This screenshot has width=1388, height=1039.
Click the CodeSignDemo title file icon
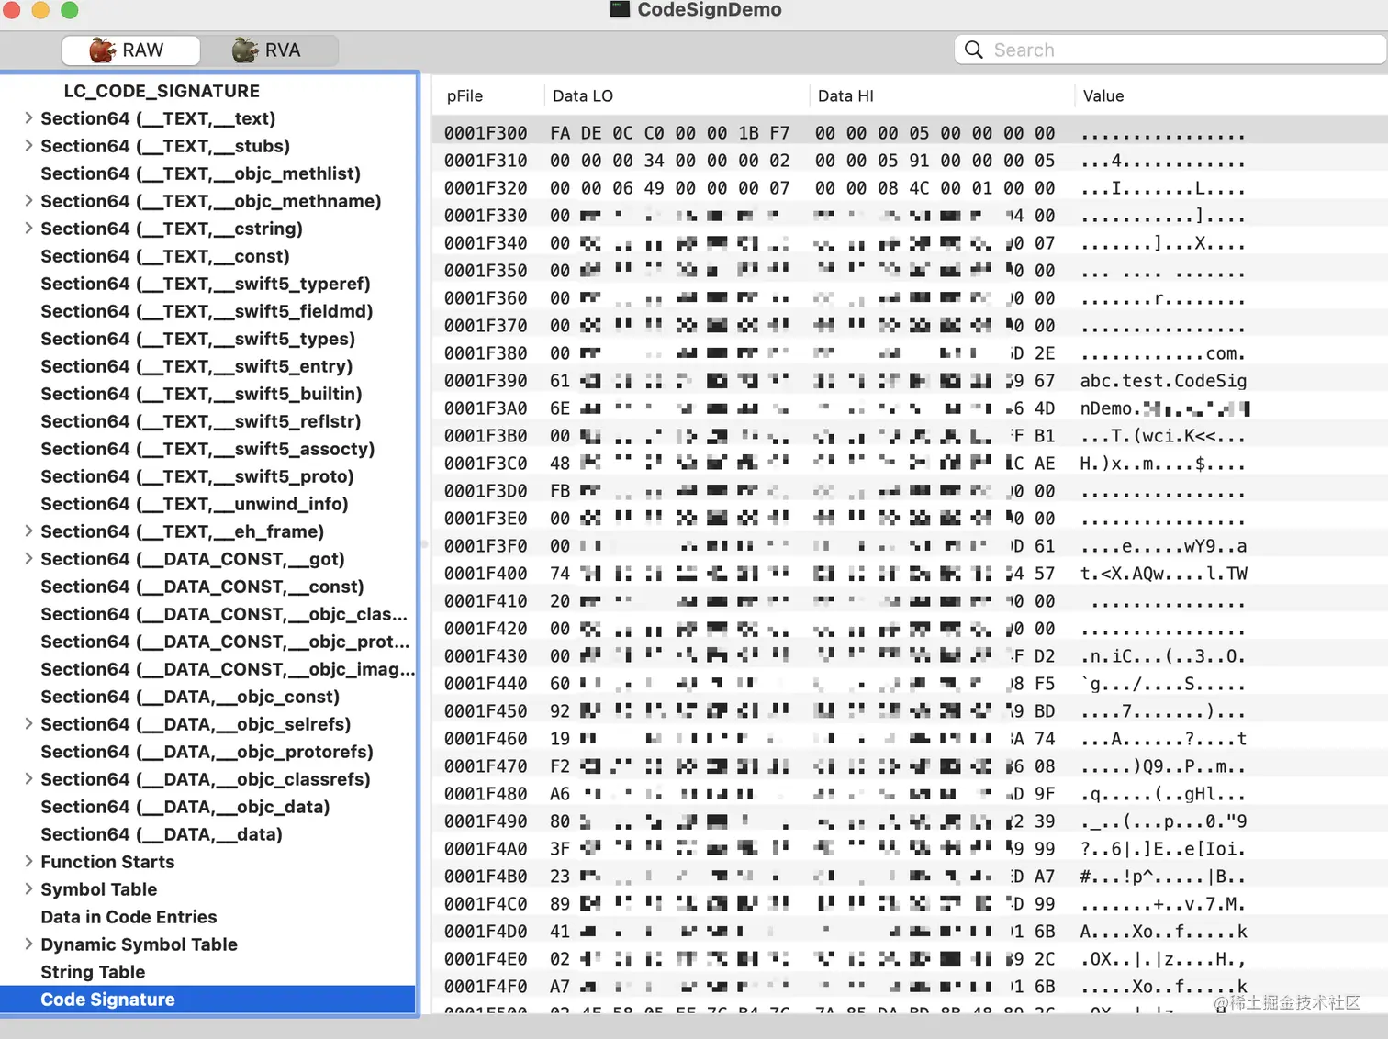[x=621, y=9]
